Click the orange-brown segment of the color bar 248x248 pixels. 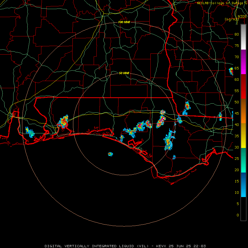click(x=243, y=111)
